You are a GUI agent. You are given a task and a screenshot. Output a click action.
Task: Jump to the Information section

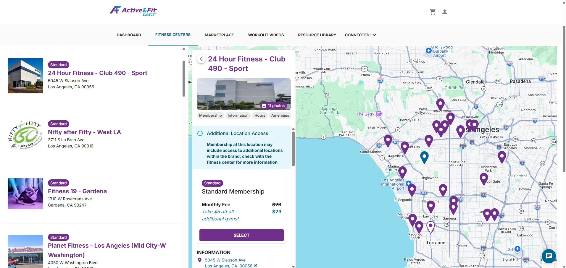point(238,116)
